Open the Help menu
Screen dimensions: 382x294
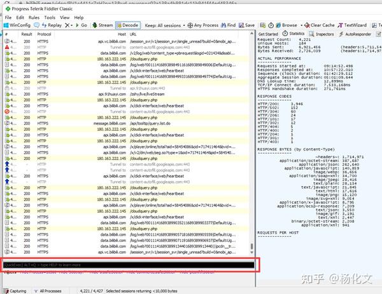pyautogui.click(x=79, y=18)
